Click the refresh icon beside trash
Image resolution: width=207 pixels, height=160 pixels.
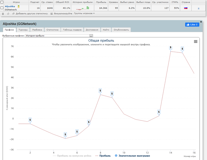[x=8, y=14]
